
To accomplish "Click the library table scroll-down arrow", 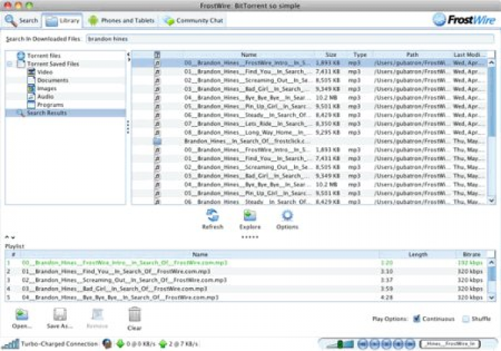I will click(x=492, y=201).
